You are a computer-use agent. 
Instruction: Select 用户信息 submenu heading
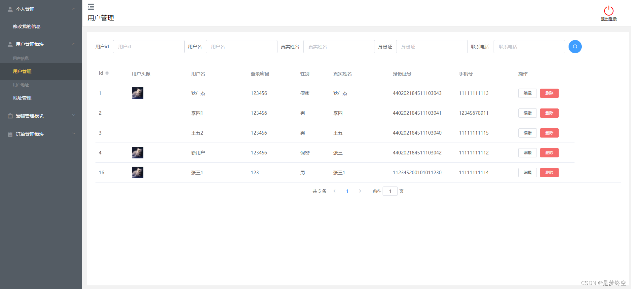point(21,58)
